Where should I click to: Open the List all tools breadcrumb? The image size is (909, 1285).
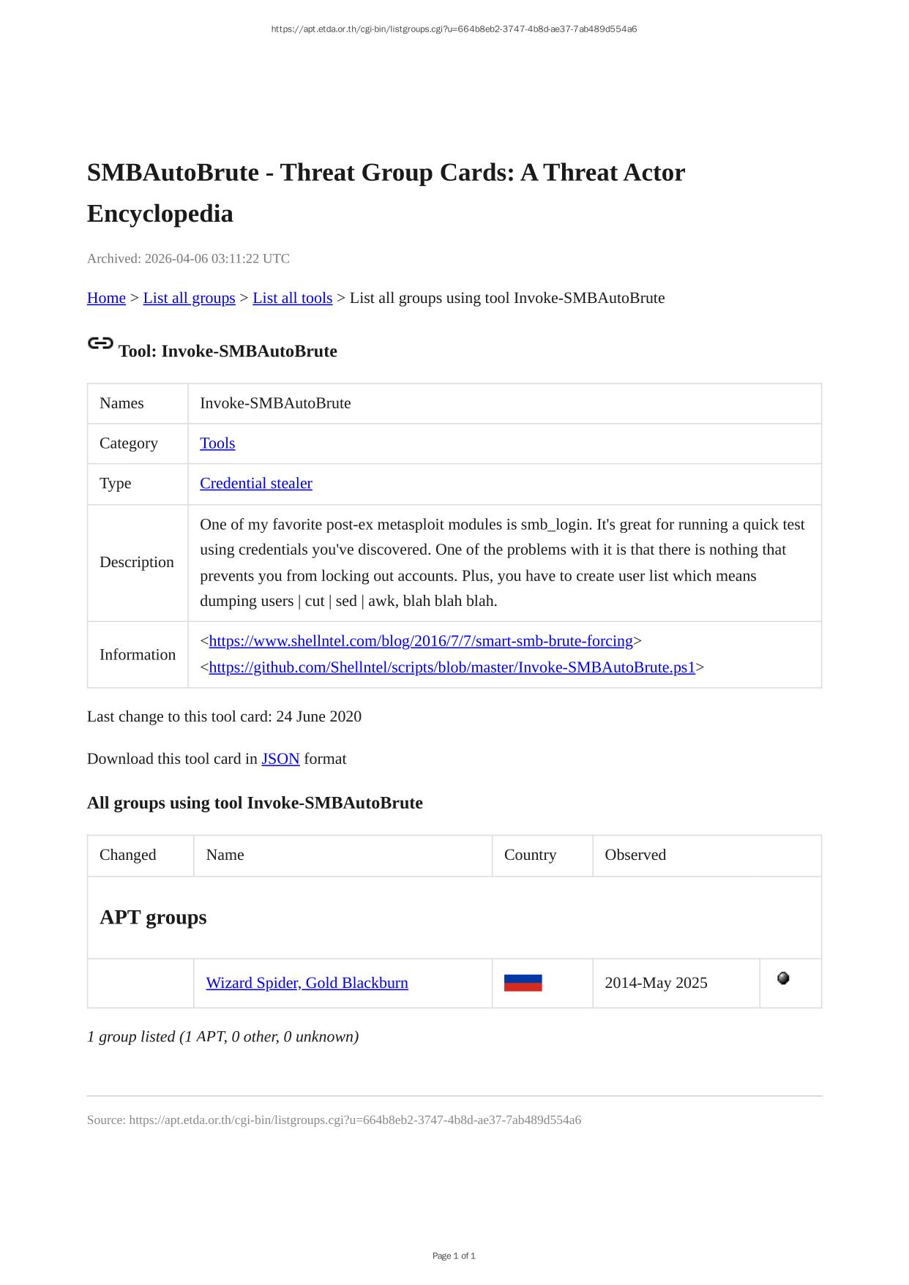292,298
